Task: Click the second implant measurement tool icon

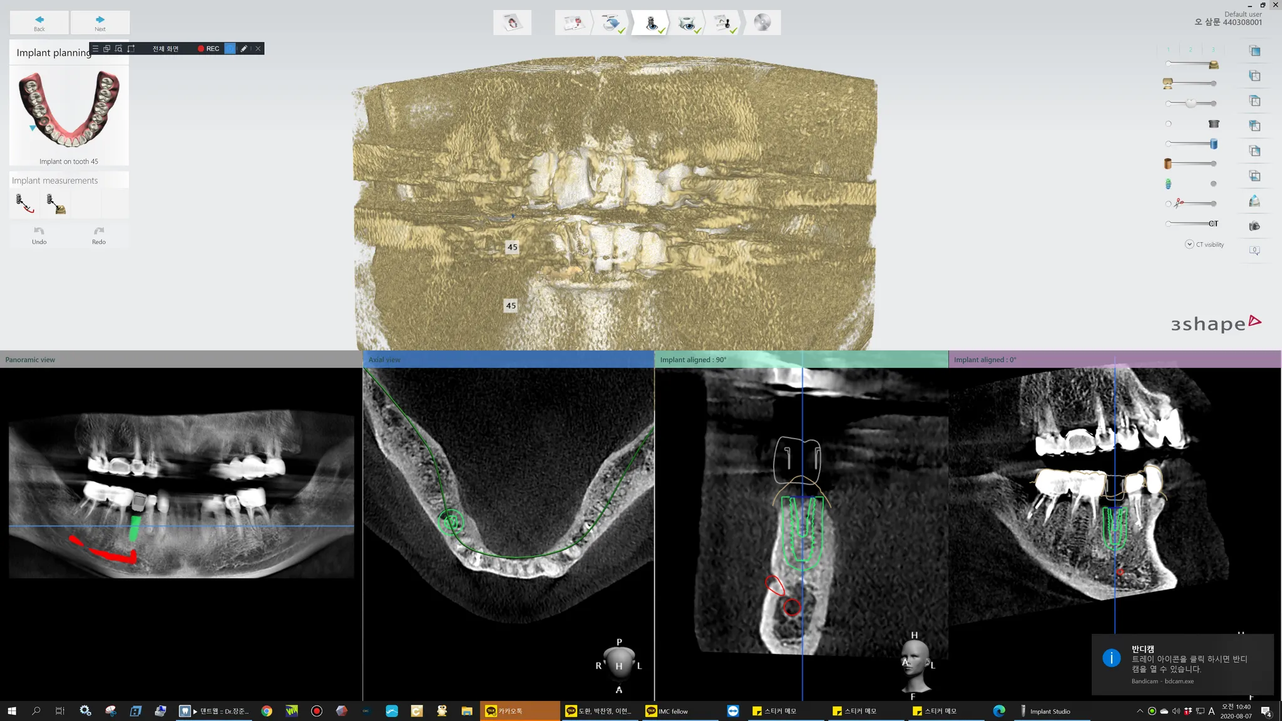Action: (x=56, y=203)
